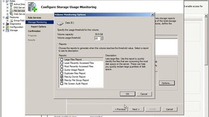Click the File Services role icon
This screenshot has width=209, height=117.
pyautogui.click(x=11, y=11)
